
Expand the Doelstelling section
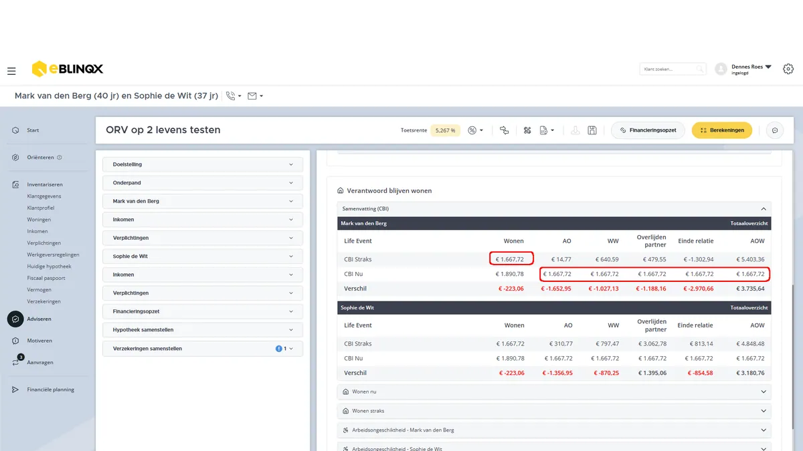point(203,164)
